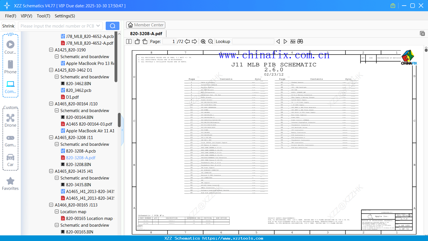Click the file tree vertical scrollbar thumb
The height and width of the screenshot is (241, 428).
(119, 120)
